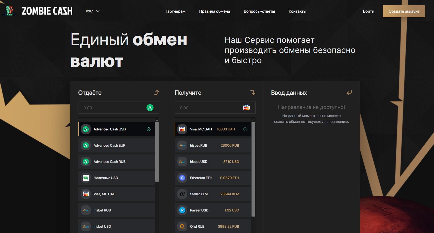
Task: Click the 0.0879 ETH reserve amount
Action: 229,178
